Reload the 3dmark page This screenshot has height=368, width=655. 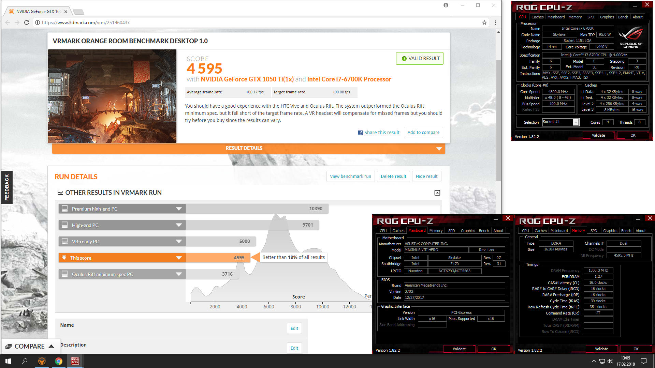click(x=27, y=22)
